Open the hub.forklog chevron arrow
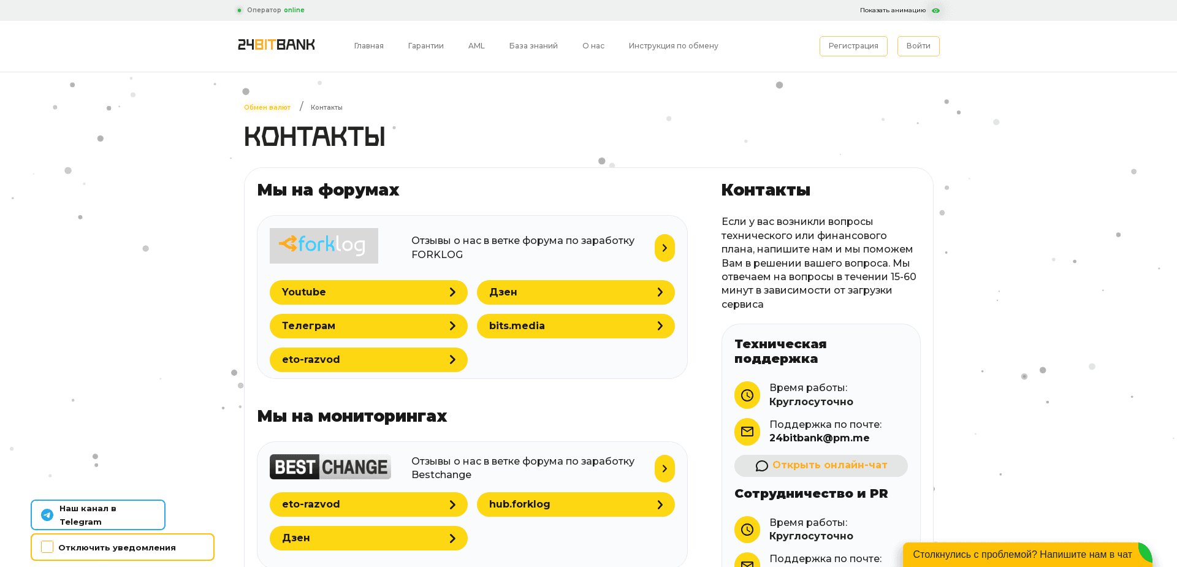This screenshot has width=1177, height=567. pyautogui.click(x=660, y=504)
